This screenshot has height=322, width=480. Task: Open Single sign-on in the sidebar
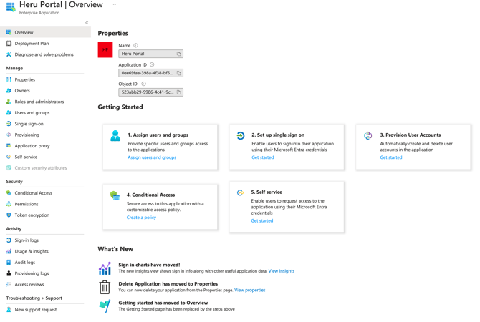point(29,124)
